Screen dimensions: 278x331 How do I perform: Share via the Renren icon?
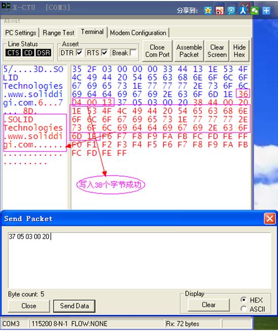click(243, 10)
